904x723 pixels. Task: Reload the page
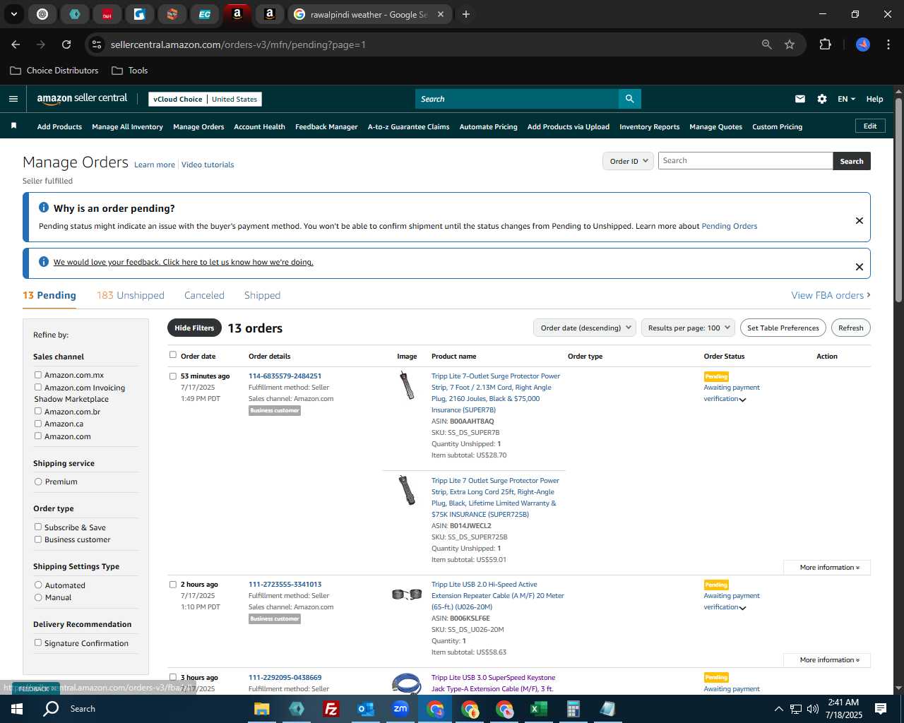click(66, 44)
